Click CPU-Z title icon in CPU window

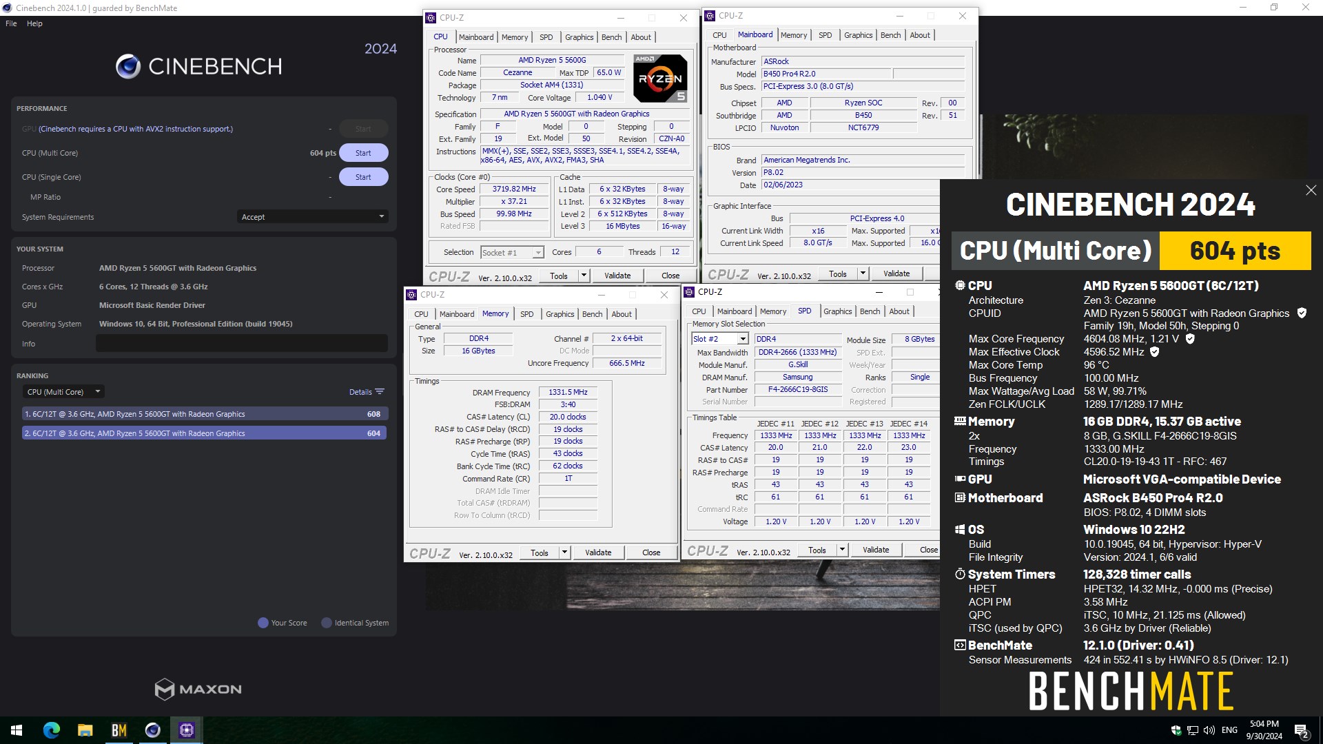tap(431, 18)
